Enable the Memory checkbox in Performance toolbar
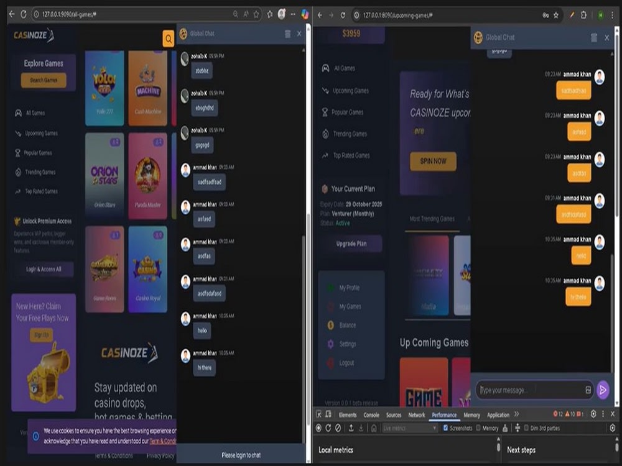This screenshot has width=622, height=466. tap(478, 428)
